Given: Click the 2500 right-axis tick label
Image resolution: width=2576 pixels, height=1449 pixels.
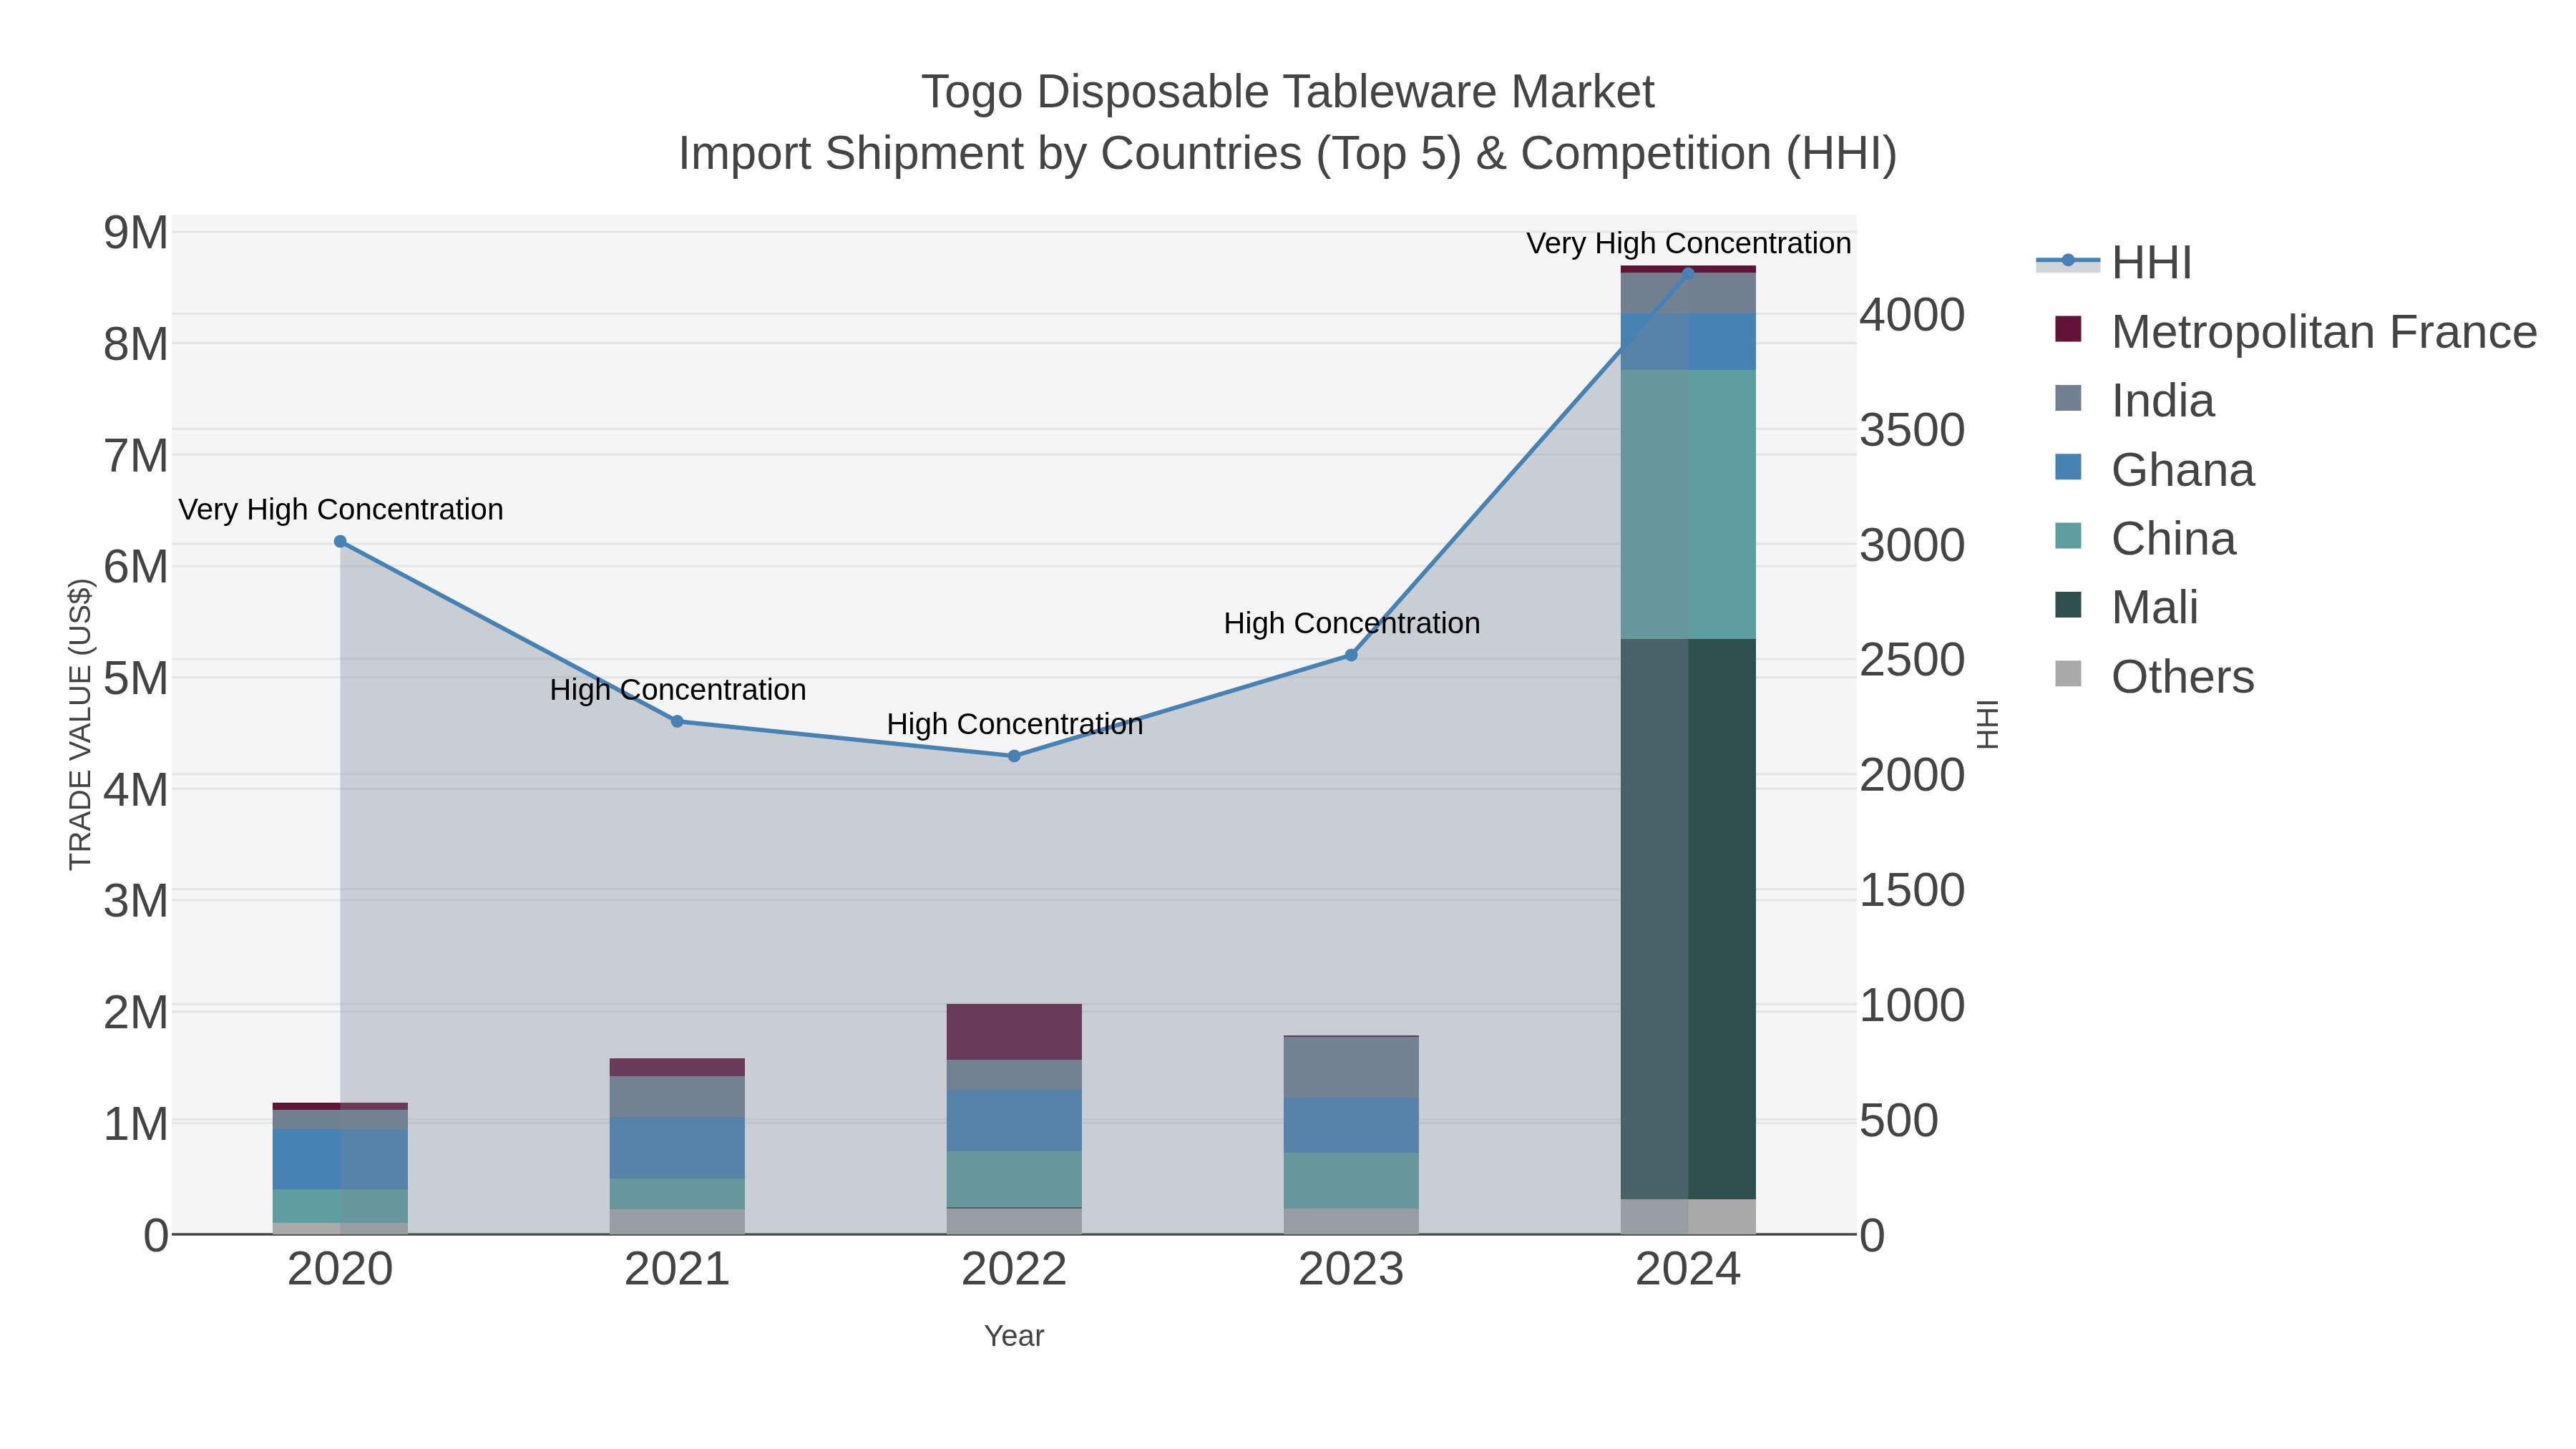Looking at the screenshot, I should click(1912, 660).
